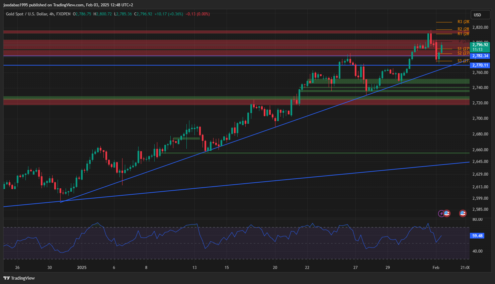Click the 2,720.00 price axis label
Viewport: 495px width, 284px height.
click(480, 103)
